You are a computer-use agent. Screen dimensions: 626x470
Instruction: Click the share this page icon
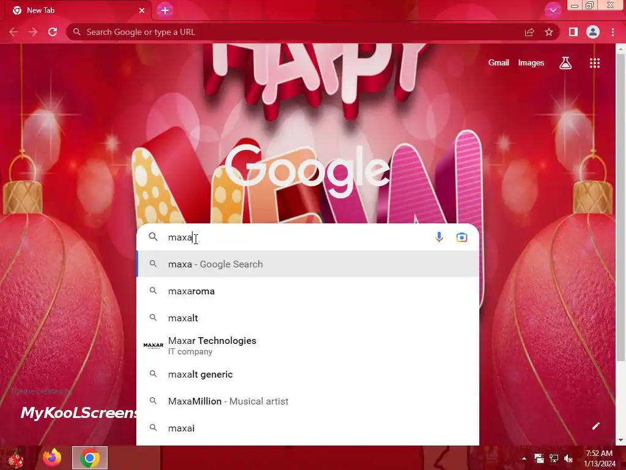(x=529, y=32)
